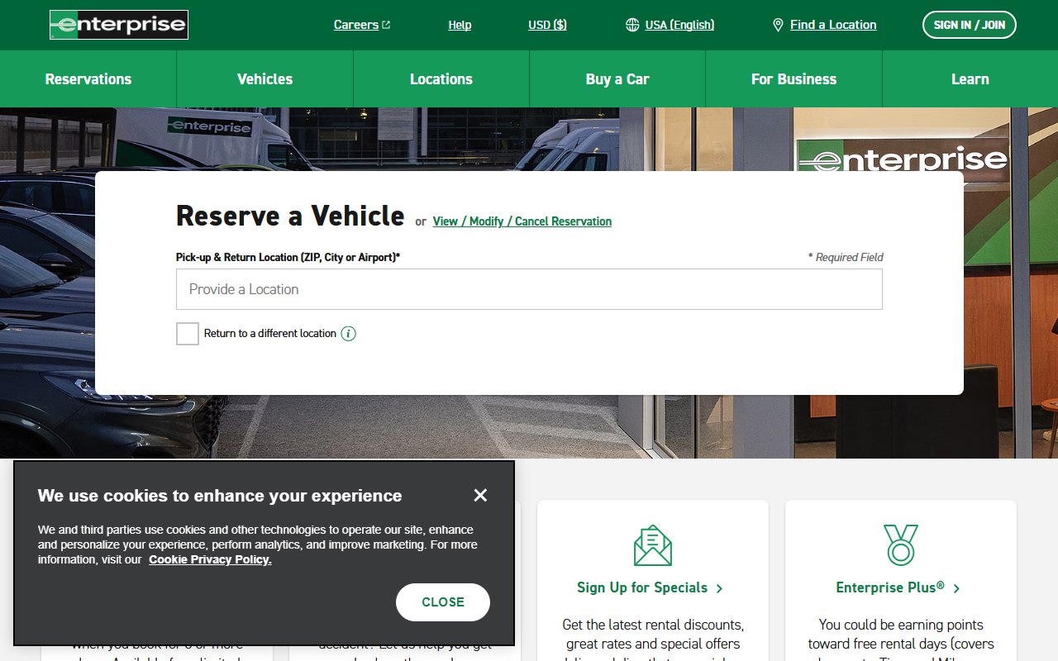The width and height of the screenshot is (1058, 661).
Task: Click the cookie banner heading text
Action: [220, 496]
